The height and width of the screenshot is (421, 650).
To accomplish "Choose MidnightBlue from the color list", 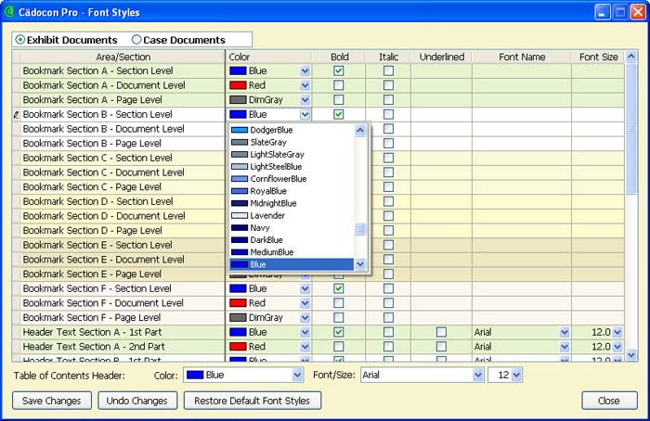I will click(273, 203).
